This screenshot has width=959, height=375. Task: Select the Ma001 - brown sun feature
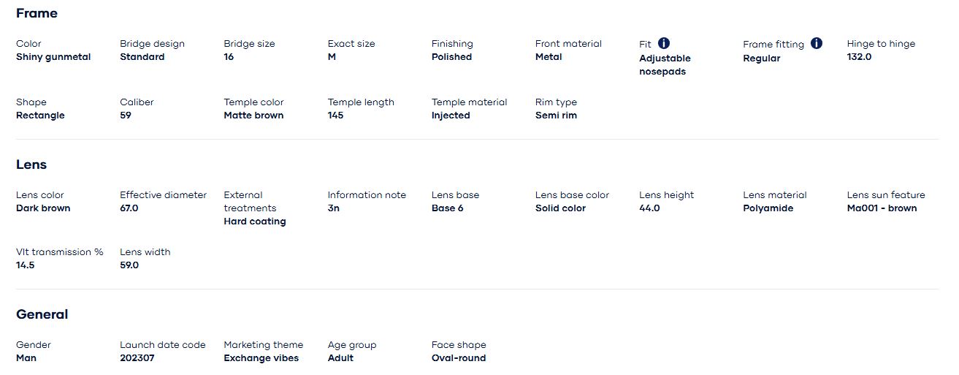tap(882, 208)
